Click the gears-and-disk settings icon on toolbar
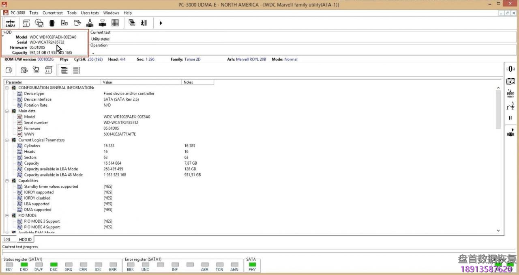Image resolution: width=519 pixels, height=275 pixels. click(x=39, y=23)
